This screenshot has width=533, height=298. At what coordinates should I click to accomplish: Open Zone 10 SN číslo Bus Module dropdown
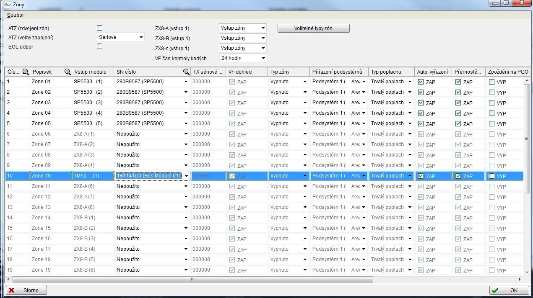click(186, 176)
